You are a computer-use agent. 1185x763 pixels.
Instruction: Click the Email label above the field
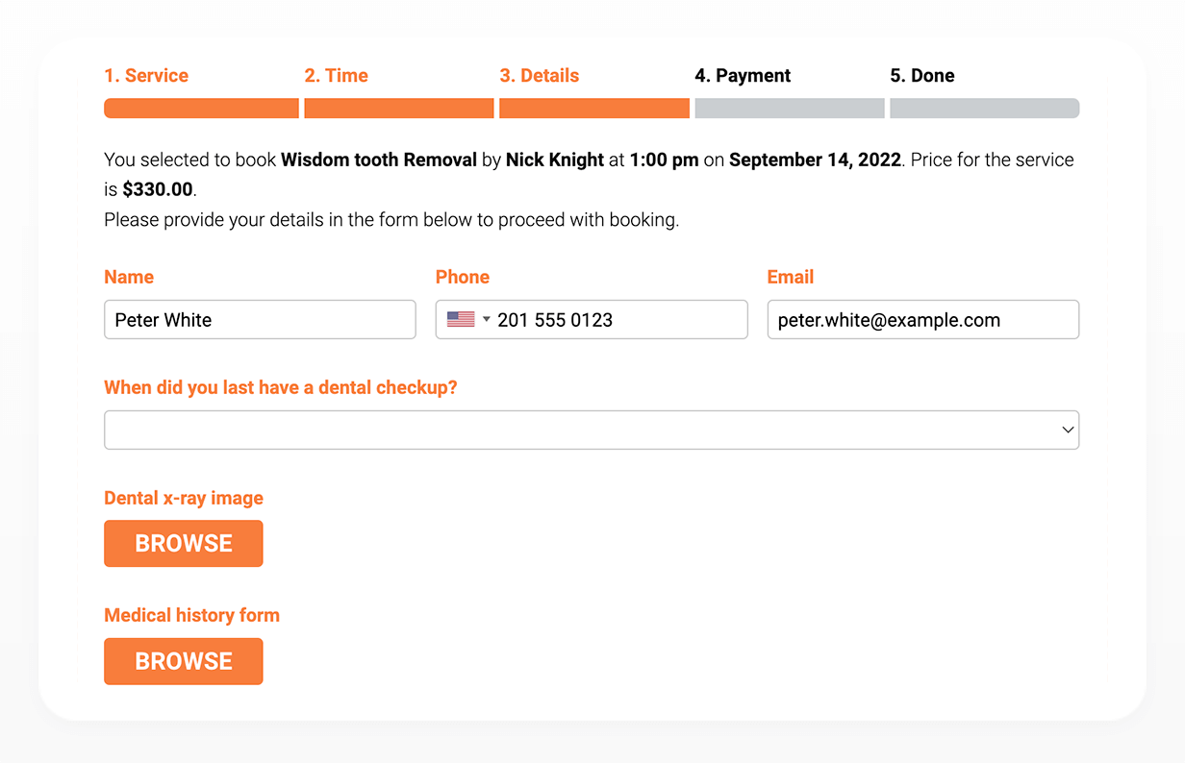click(x=791, y=277)
